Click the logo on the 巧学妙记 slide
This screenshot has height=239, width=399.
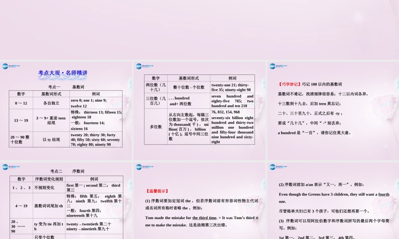(x=278, y=66)
